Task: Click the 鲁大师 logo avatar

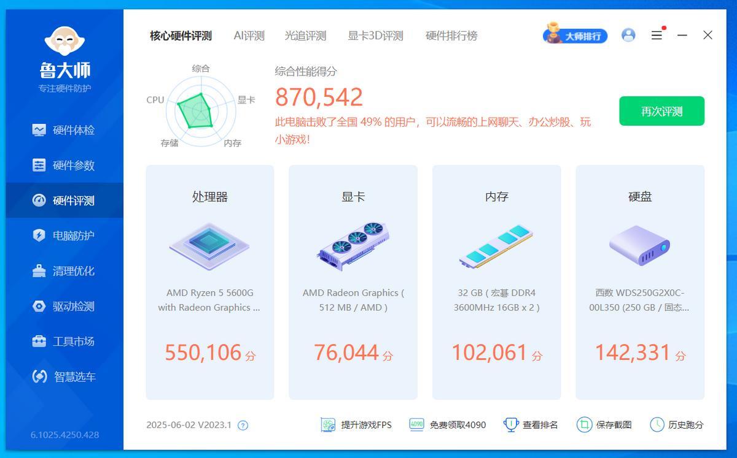Action: tap(64, 41)
